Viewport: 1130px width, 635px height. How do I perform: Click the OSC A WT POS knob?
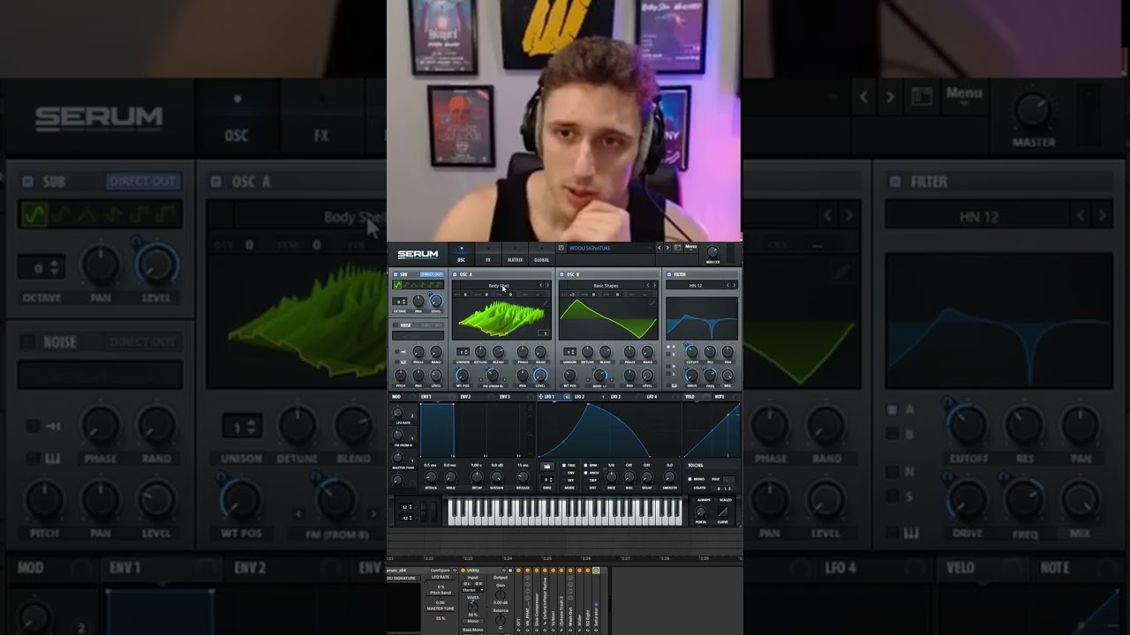click(463, 375)
